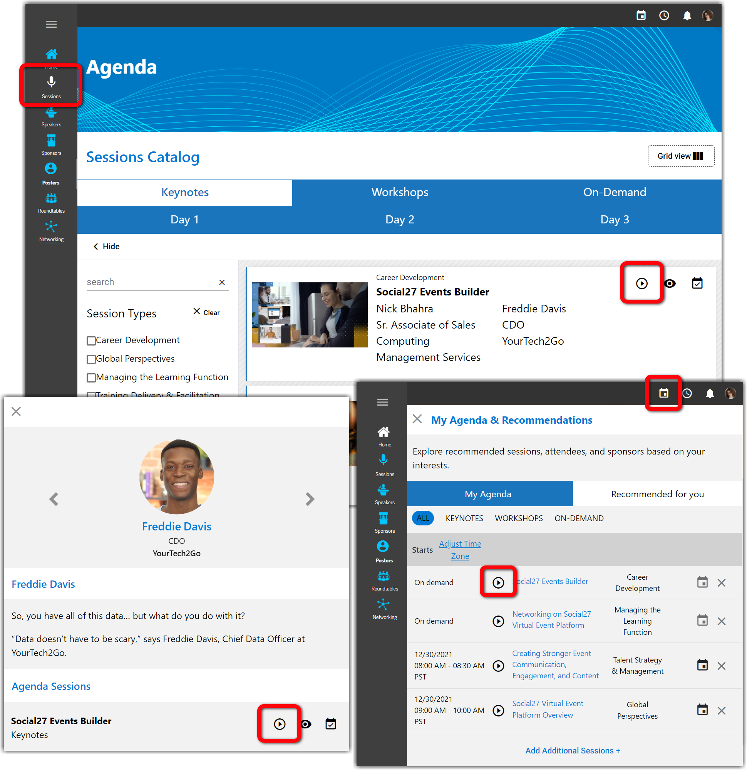This screenshot has height=770, width=747.
Task: Open Speakers from the top-left sidebar
Action: click(51, 117)
